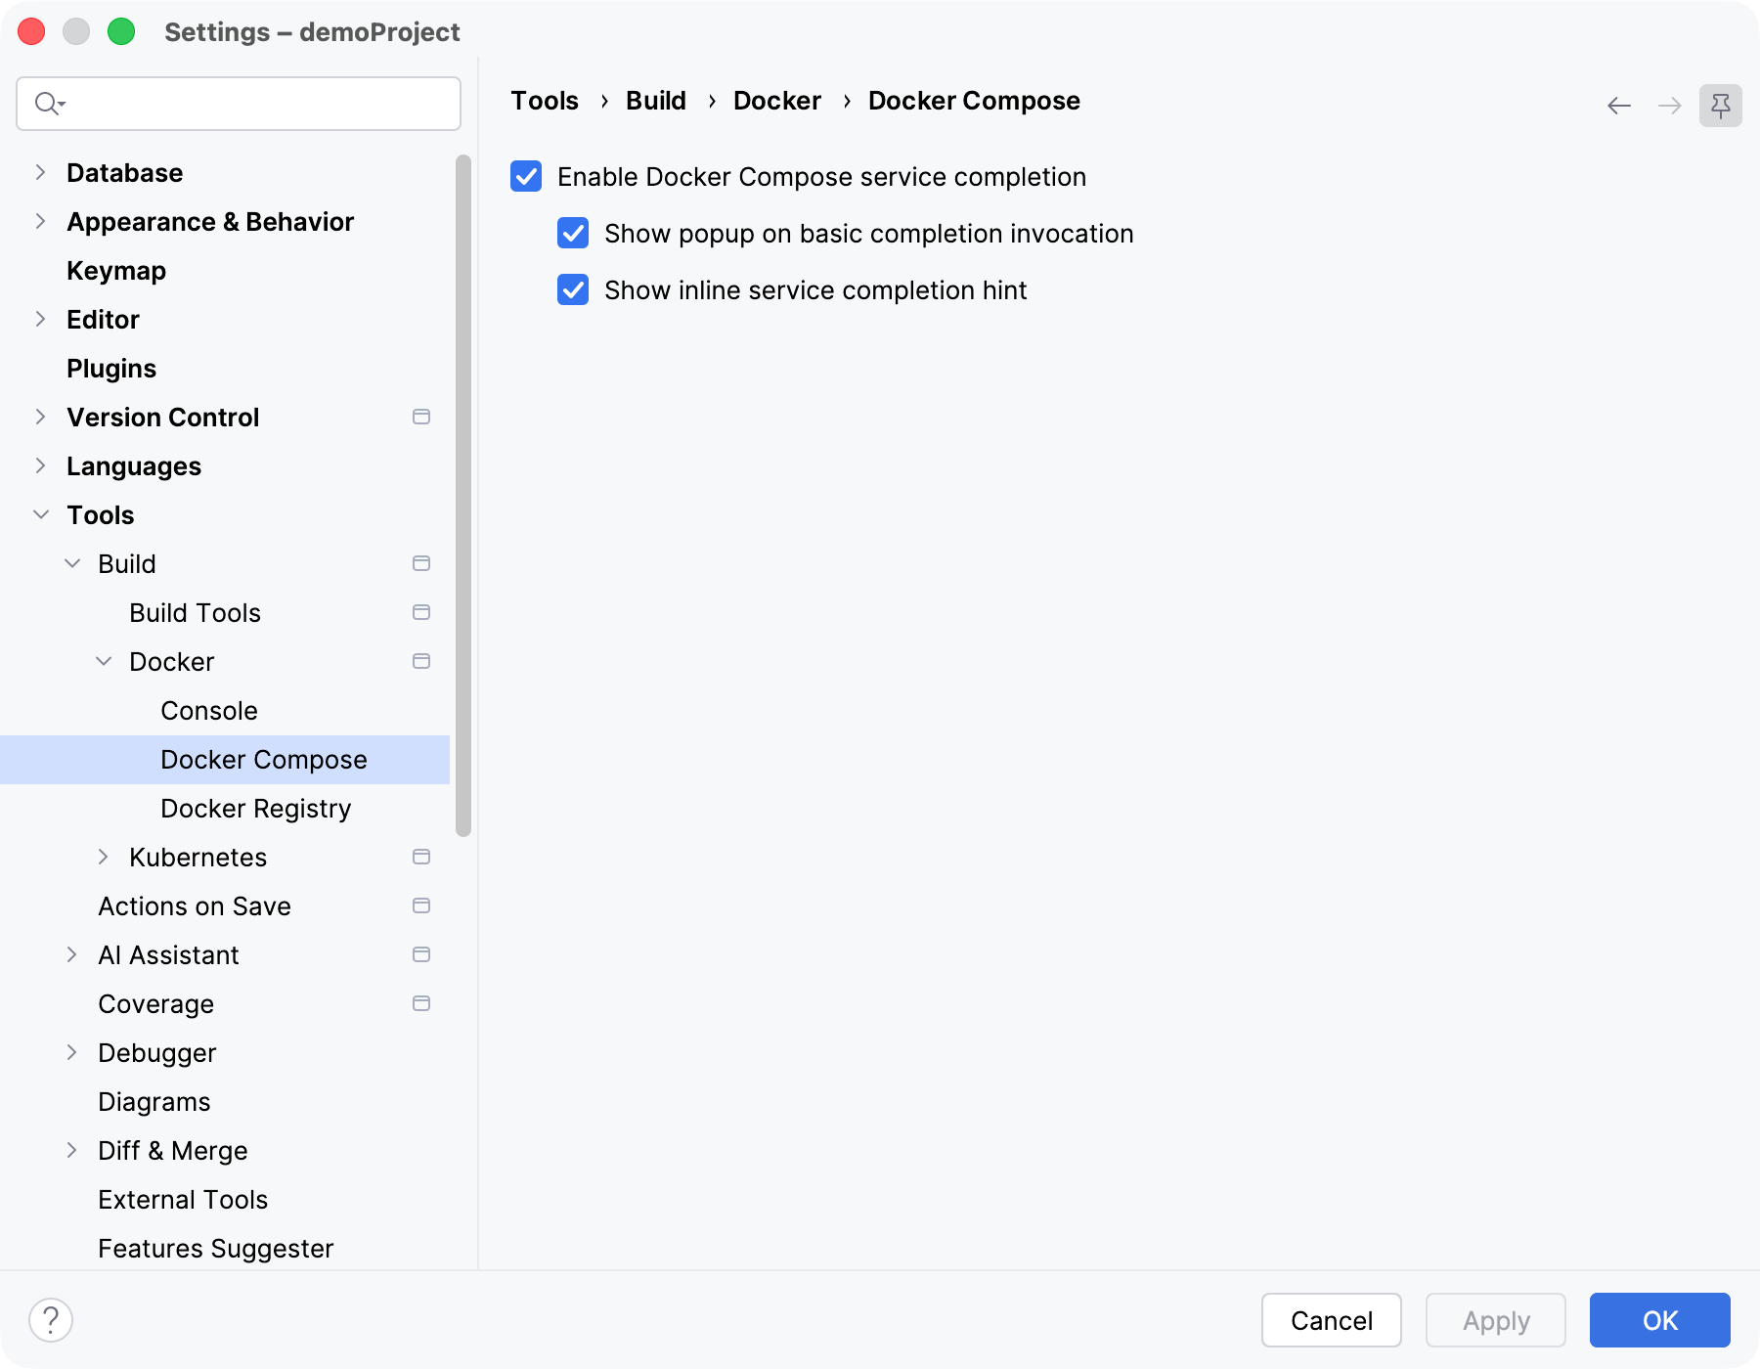1760x1369 pixels.
Task: Uncheck Show inline service completion hint
Action: 573,289
